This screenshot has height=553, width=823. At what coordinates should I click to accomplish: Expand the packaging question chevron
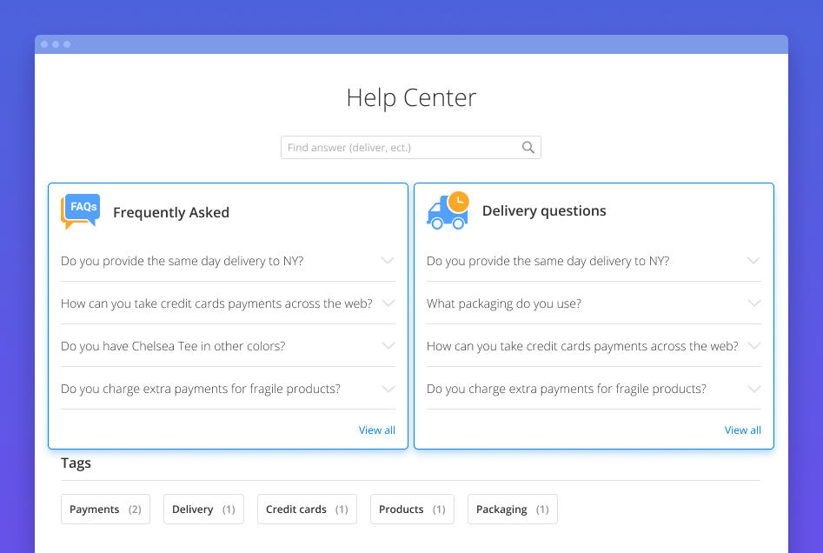[x=753, y=303]
